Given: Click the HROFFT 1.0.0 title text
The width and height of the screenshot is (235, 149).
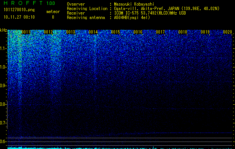Looking at the screenshot, I should click(x=30, y=3).
